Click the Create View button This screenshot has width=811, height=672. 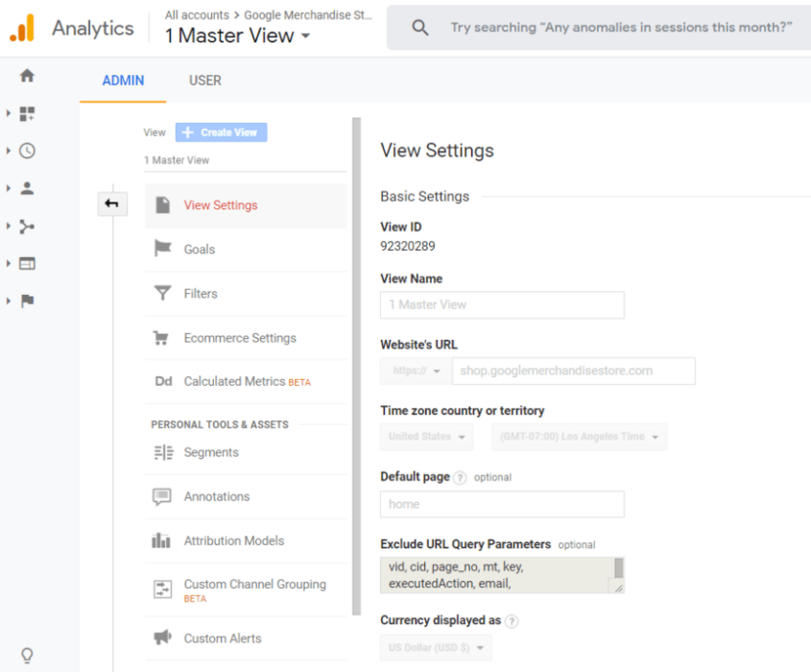click(221, 132)
